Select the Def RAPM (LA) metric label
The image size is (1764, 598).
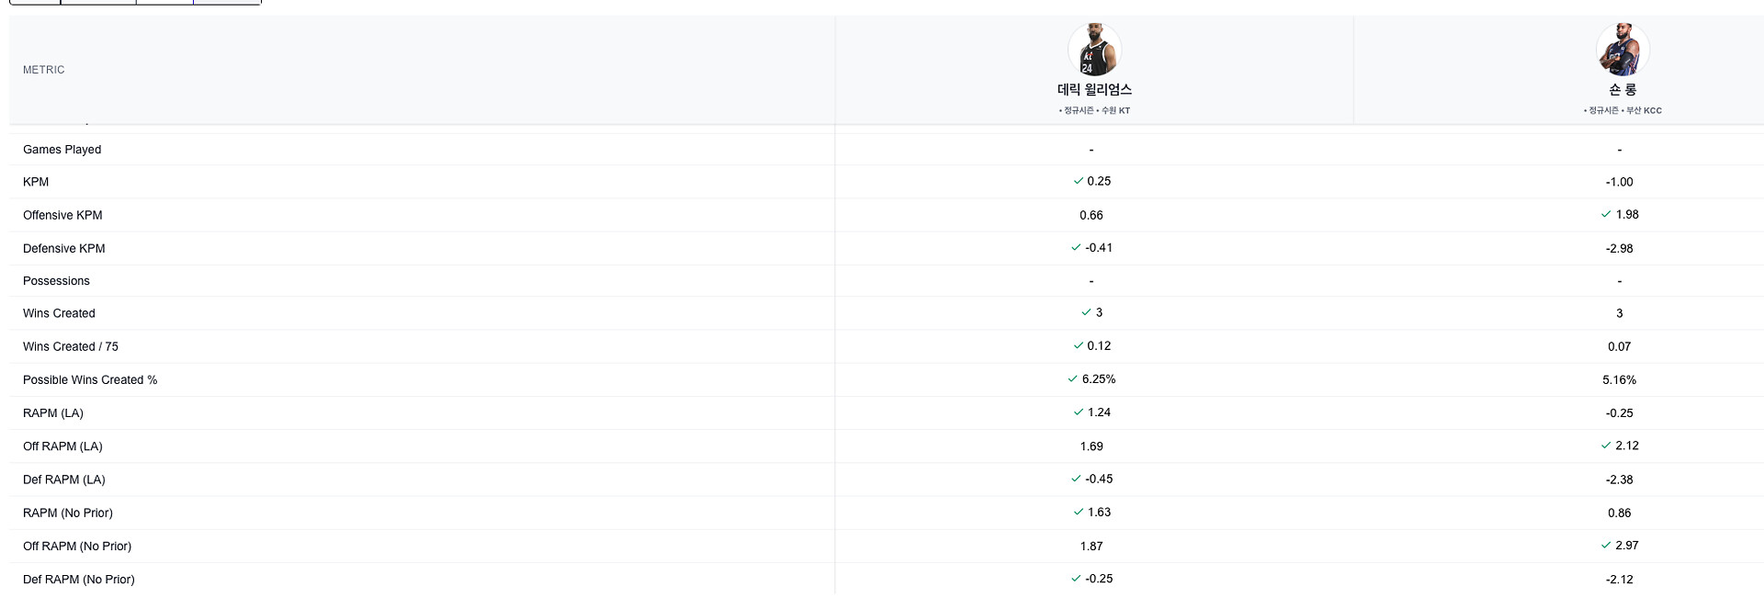pyautogui.click(x=64, y=480)
